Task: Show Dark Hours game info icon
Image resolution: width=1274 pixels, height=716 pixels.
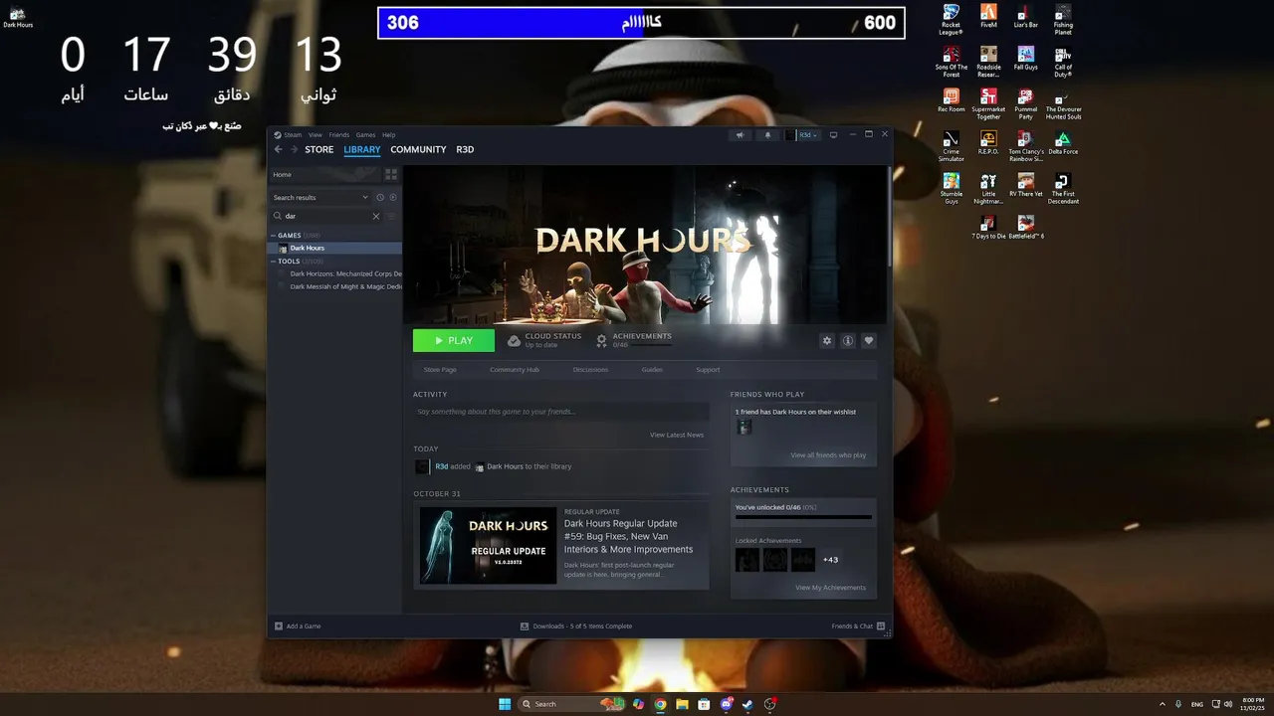Action: [x=848, y=340]
